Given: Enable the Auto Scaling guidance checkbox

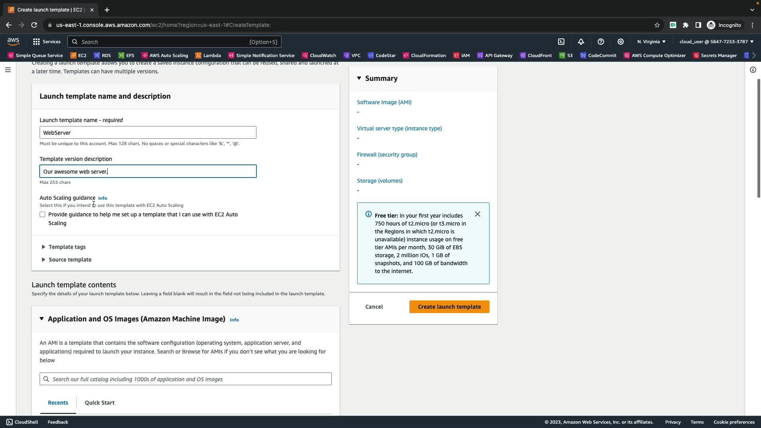Looking at the screenshot, I should tap(42, 214).
